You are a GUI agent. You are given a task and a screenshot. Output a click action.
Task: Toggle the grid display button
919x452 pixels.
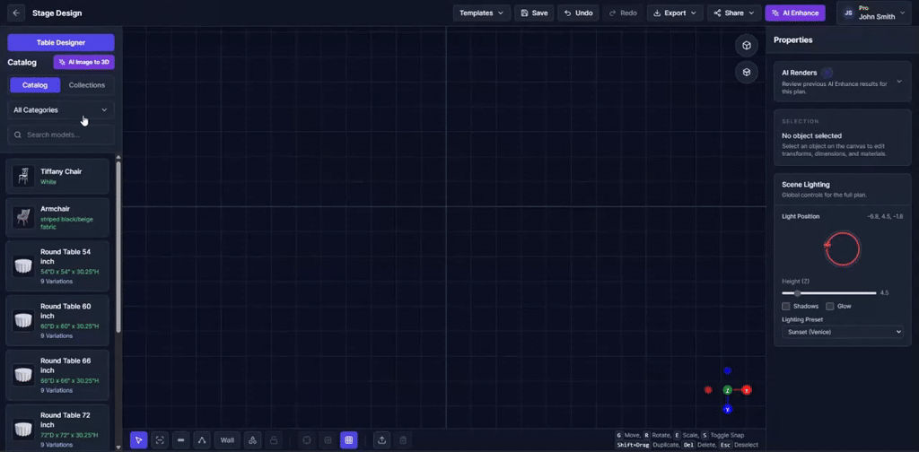349,440
